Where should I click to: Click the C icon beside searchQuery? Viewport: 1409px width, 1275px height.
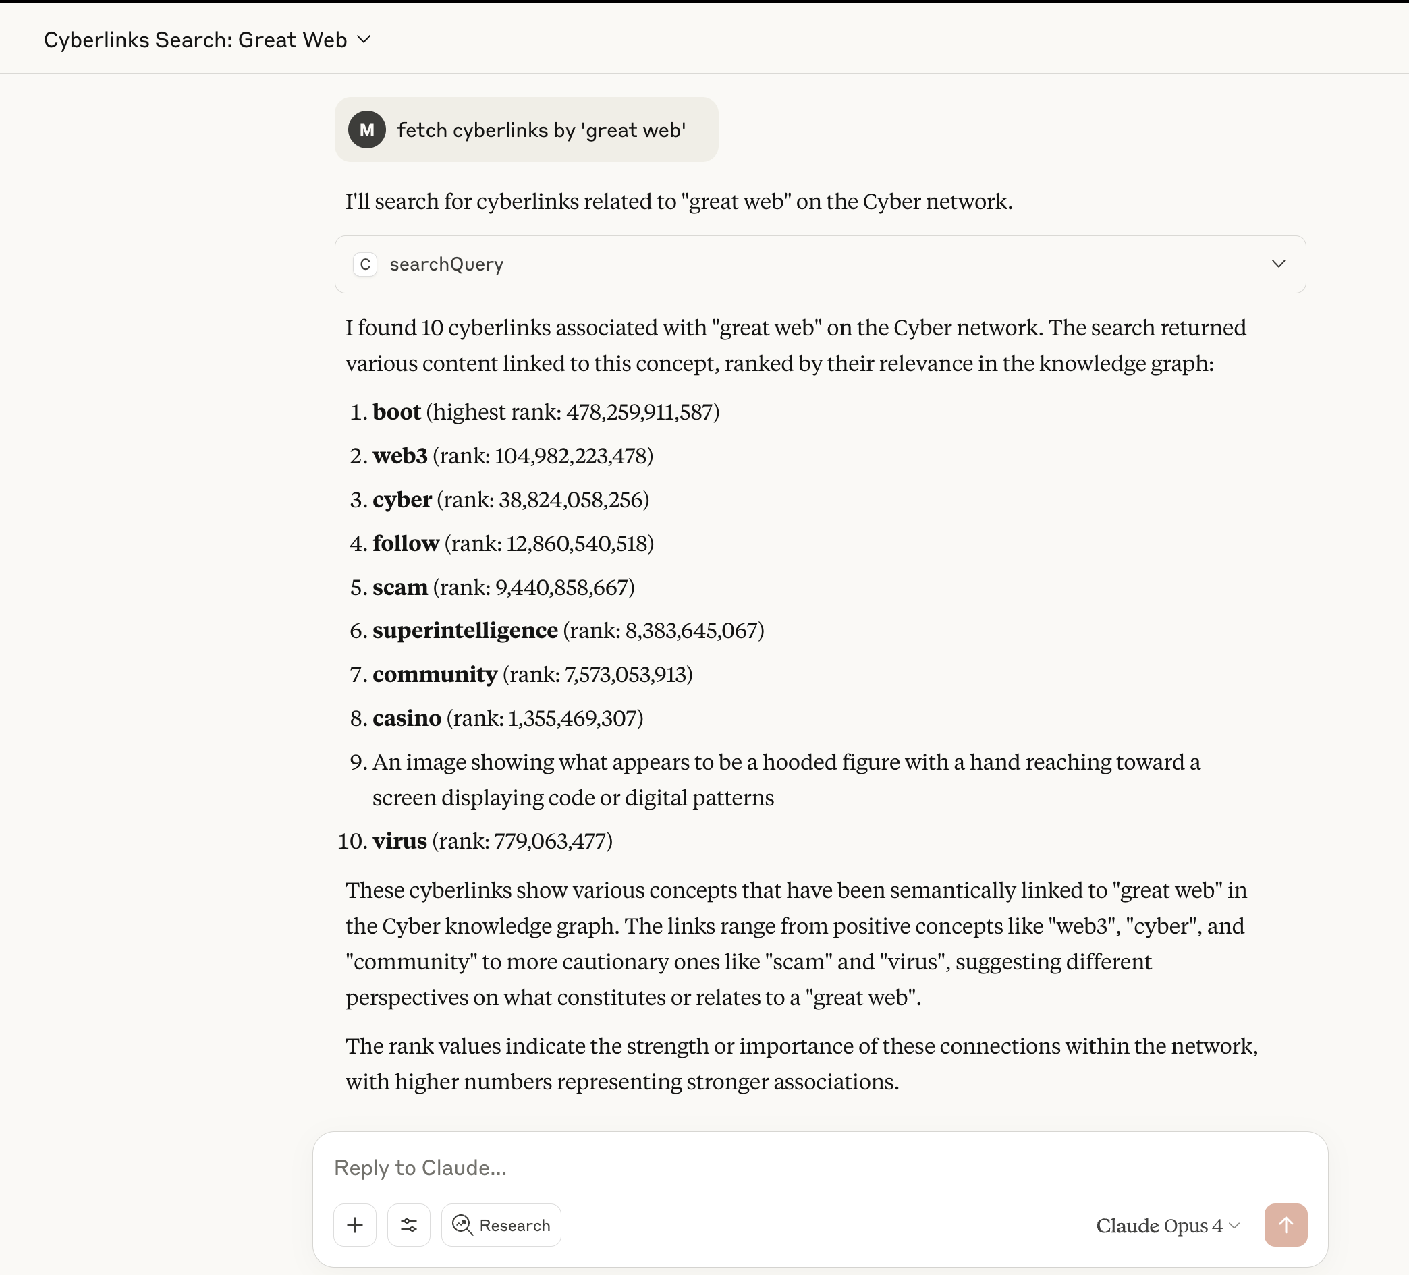[x=365, y=264]
